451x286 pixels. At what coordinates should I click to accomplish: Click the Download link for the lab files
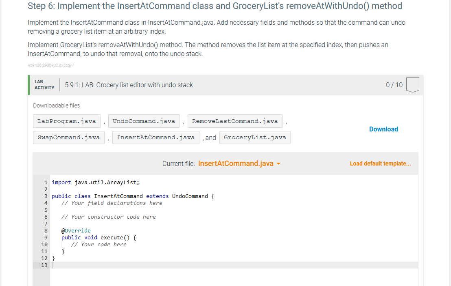point(383,129)
